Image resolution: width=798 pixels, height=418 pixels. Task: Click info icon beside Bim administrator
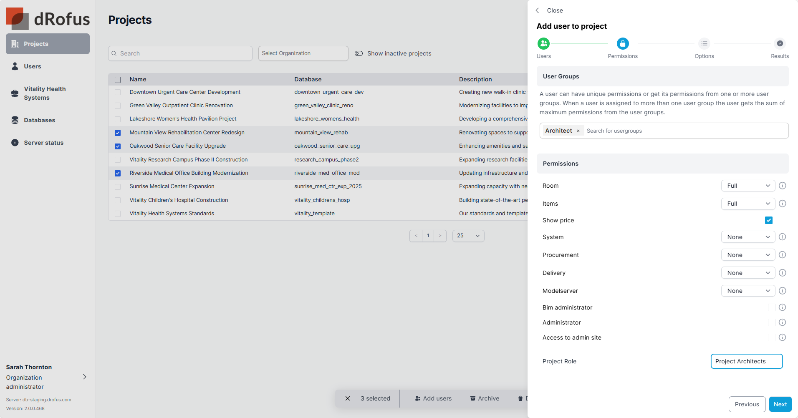pos(783,307)
